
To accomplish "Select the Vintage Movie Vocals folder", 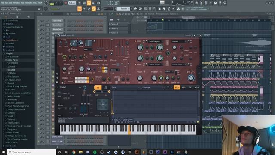I will click(17, 136).
